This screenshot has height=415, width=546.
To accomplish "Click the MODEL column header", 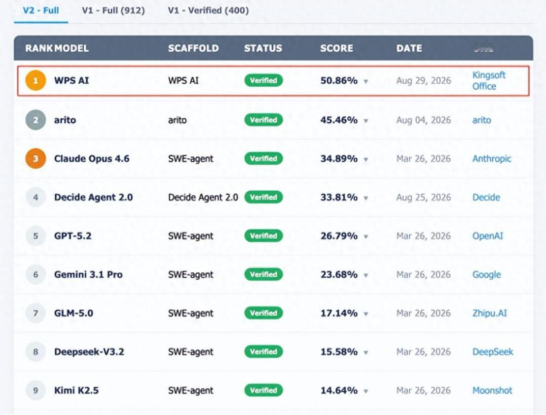I will point(72,48).
